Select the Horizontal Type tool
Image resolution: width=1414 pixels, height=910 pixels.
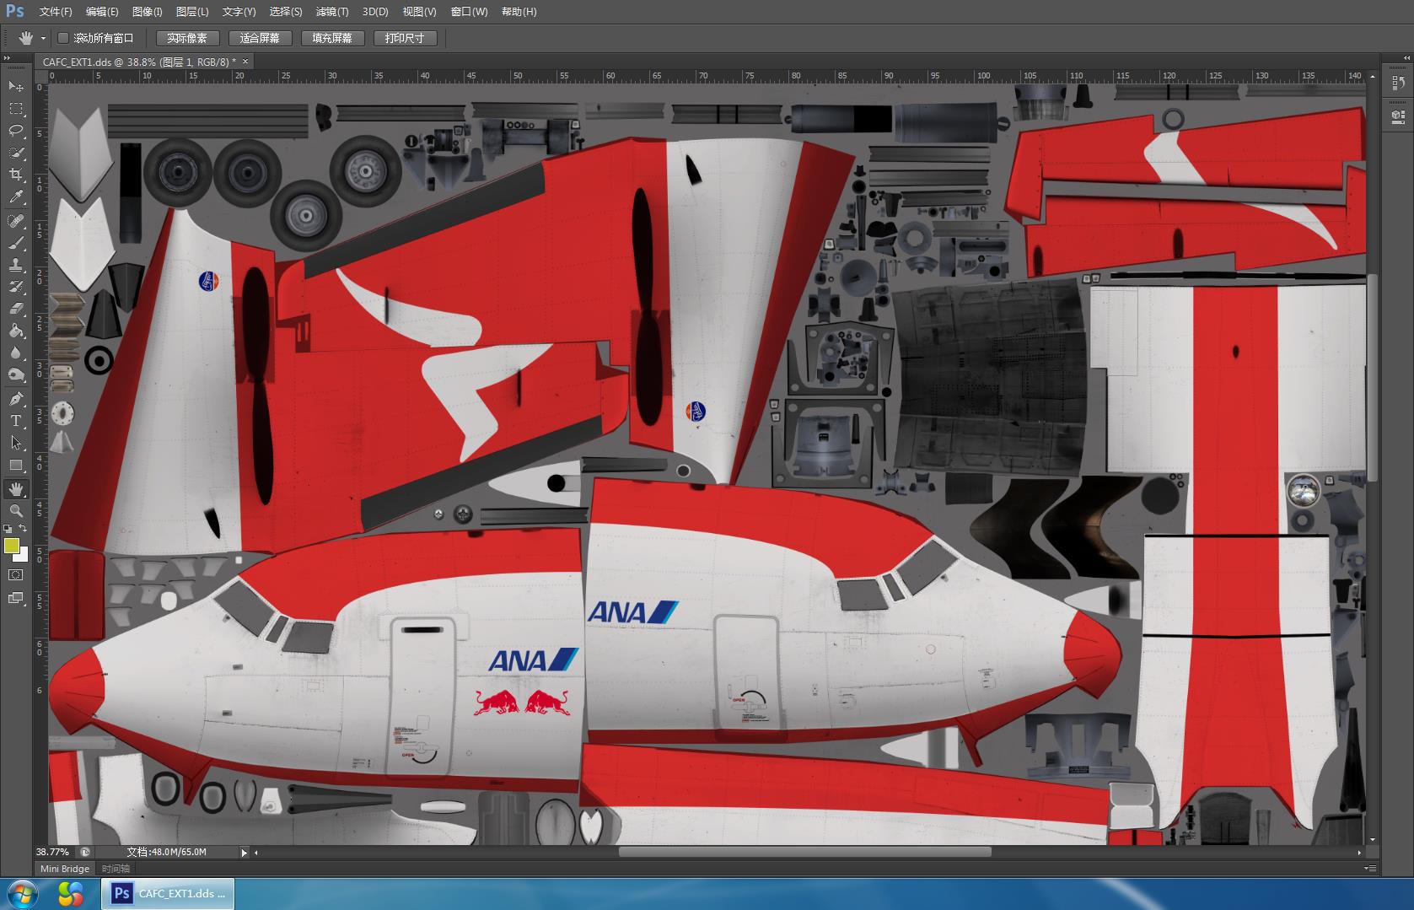[x=16, y=421]
